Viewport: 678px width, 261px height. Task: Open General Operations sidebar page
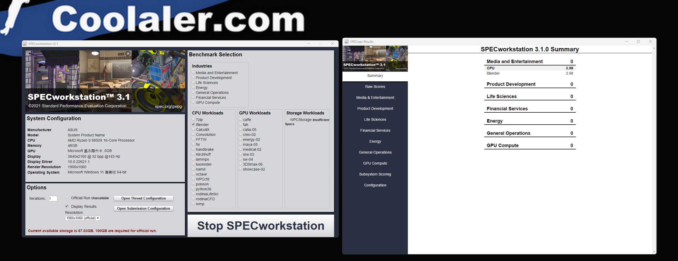click(375, 152)
